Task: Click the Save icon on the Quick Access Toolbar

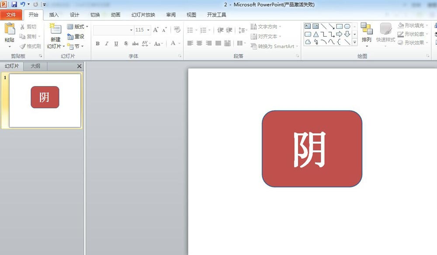Action: click(x=14, y=4)
